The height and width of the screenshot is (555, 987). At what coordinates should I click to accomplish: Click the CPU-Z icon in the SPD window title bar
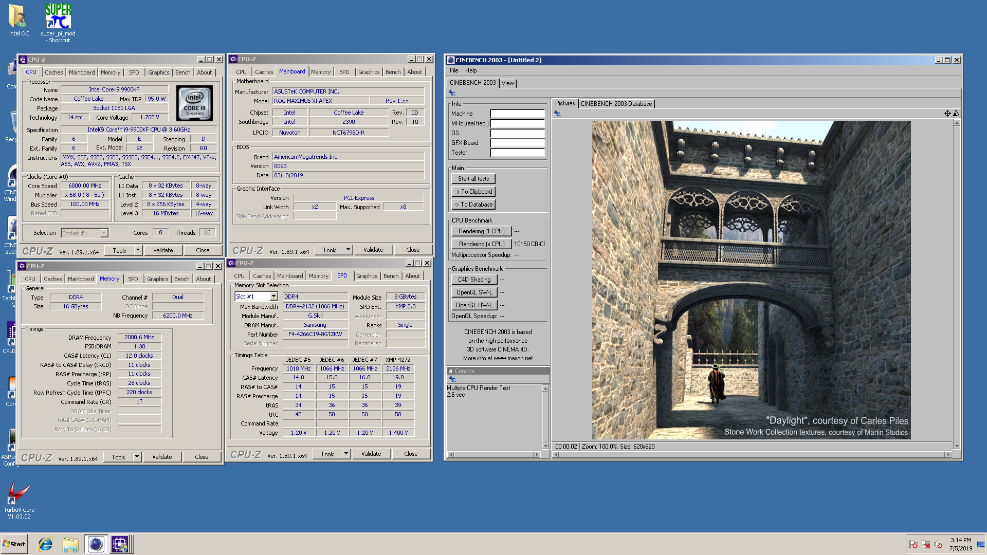click(x=231, y=263)
